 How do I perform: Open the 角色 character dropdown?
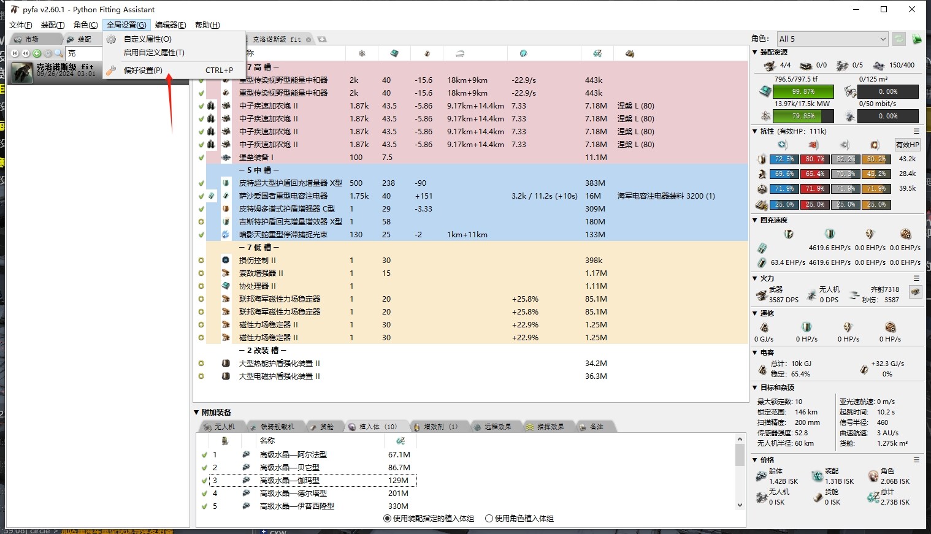point(832,39)
